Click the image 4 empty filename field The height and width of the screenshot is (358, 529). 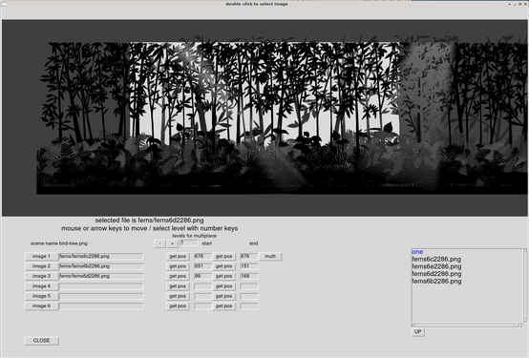point(101,286)
